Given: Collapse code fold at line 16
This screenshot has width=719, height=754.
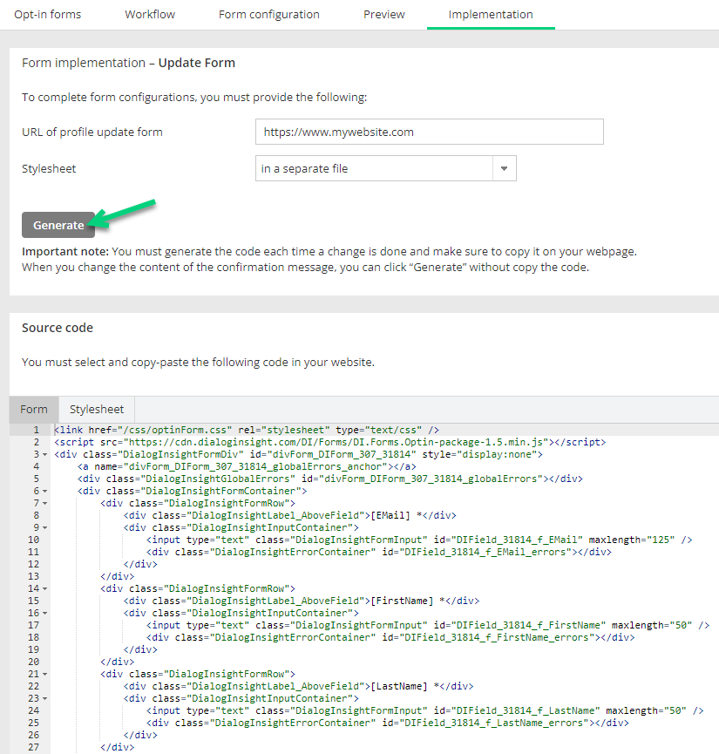Looking at the screenshot, I should tap(44, 613).
